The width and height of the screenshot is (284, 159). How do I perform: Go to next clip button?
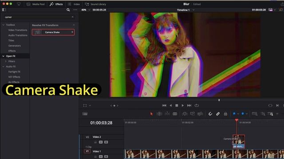[x=277, y=106]
